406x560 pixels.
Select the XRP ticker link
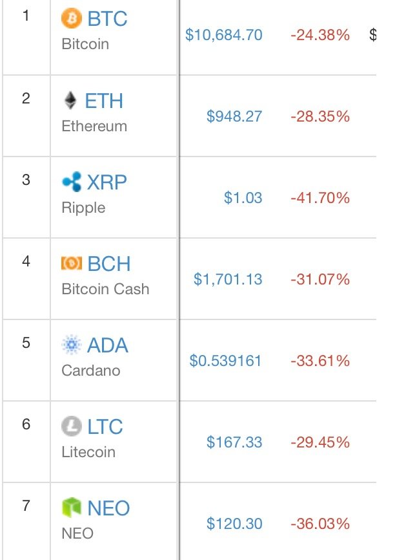[x=107, y=183]
